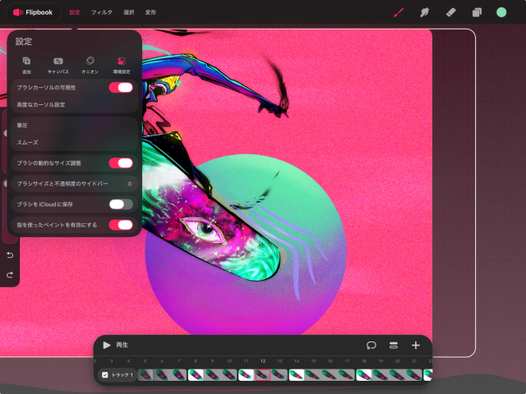
Task: Open 高度なカーソル設定
Action: tap(75, 104)
